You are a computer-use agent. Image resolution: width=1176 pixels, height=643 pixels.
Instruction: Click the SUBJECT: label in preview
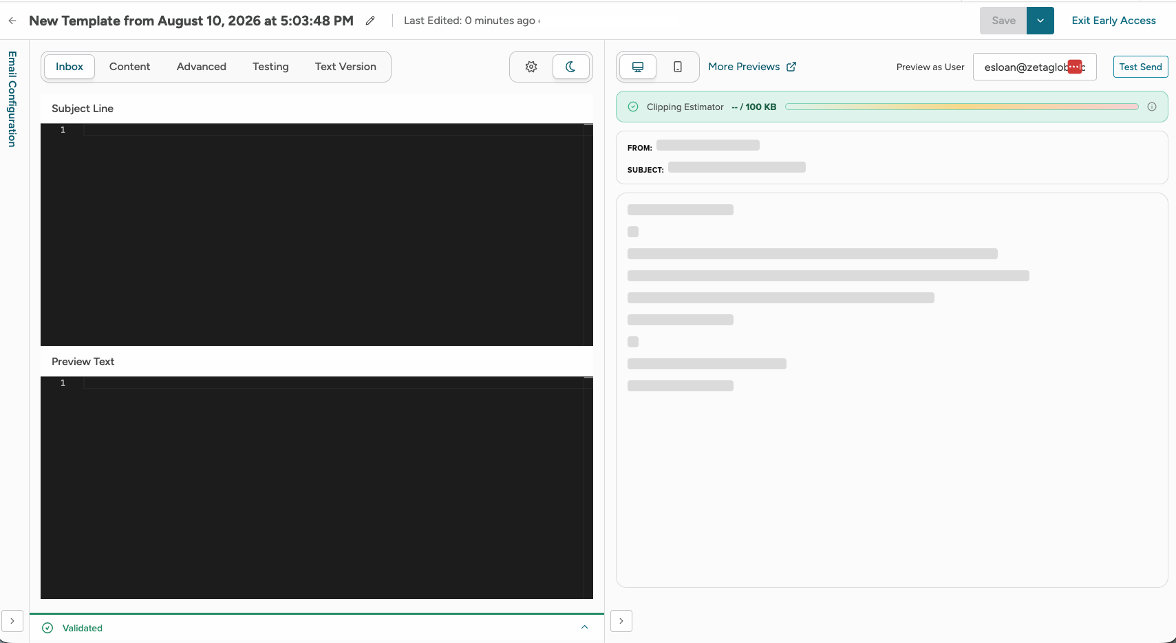(x=645, y=170)
